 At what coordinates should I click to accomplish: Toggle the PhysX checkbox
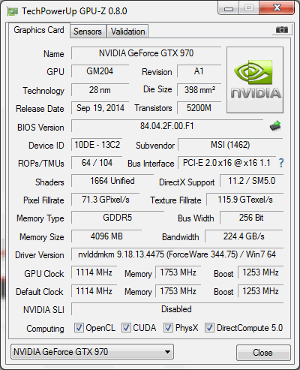[x=168, y=328]
